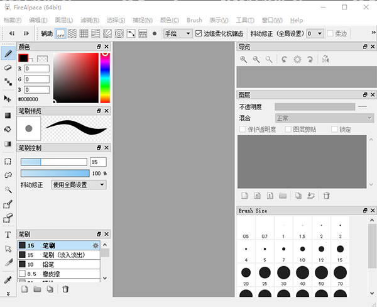
Task: Open the 手绘 drawing mode dropdown
Action: [x=178, y=33]
